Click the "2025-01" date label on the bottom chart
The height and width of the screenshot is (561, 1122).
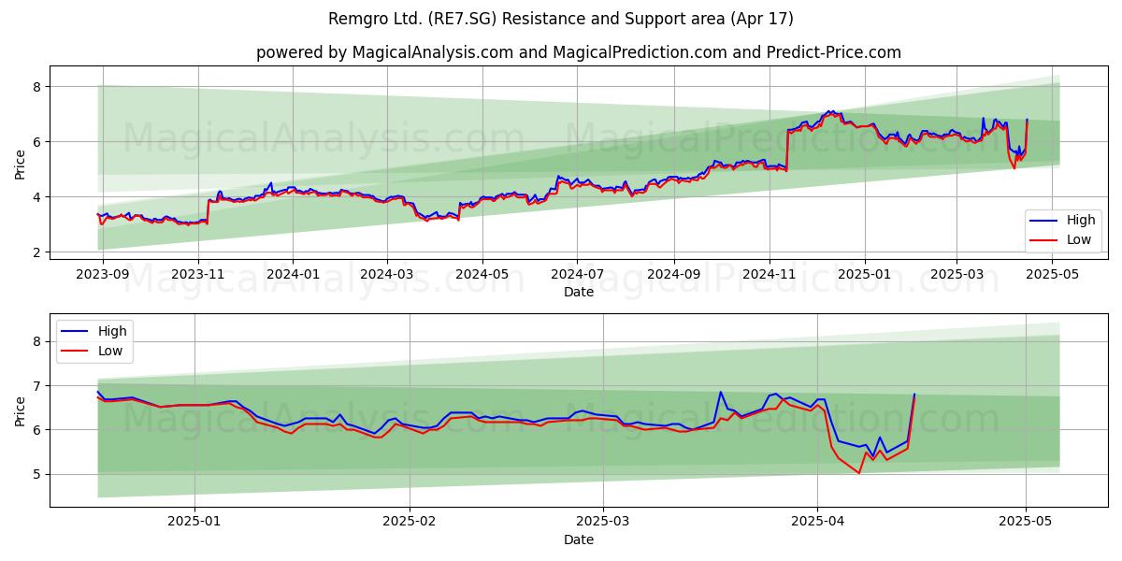[x=194, y=523]
